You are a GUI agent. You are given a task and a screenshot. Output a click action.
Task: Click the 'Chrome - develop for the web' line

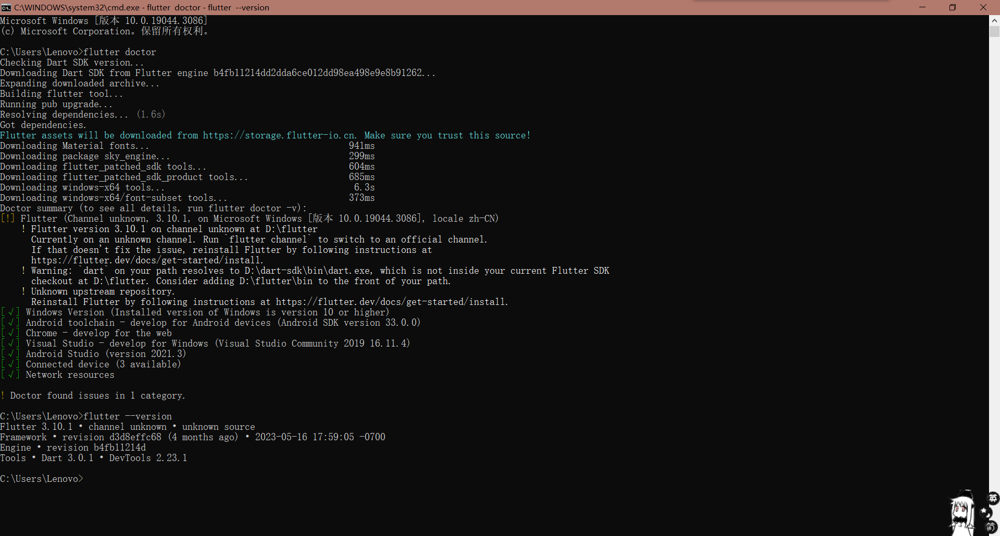click(86, 333)
